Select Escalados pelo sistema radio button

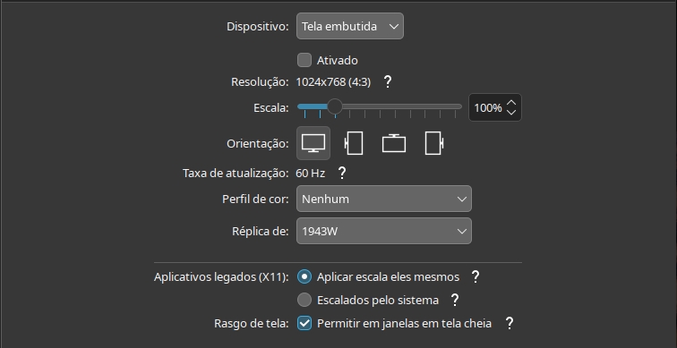[x=304, y=300]
